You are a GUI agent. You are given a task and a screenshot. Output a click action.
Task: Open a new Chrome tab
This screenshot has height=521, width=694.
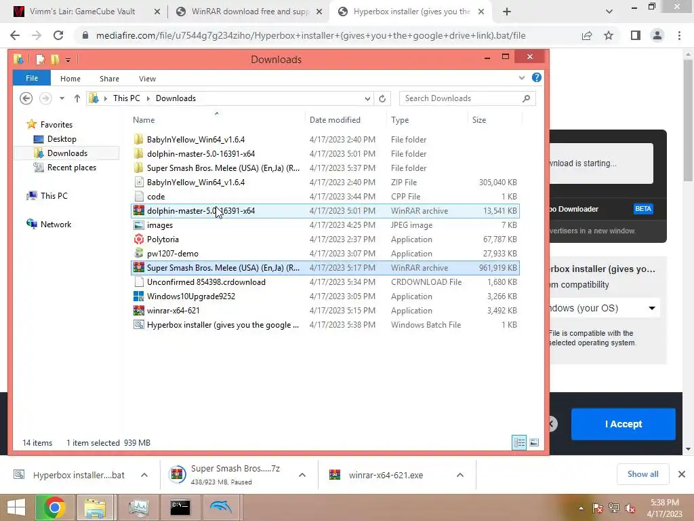pos(507,12)
